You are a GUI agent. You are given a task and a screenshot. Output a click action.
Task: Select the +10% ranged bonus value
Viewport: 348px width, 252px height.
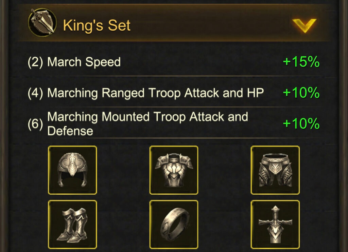click(x=300, y=92)
